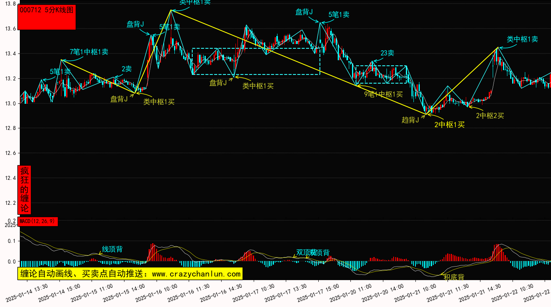Open the www.crazychanlun.com banner link
Image resolution: width=551 pixels, height=307 pixels.
click(x=130, y=274)
